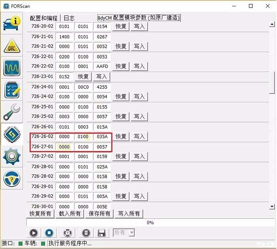Open the tests checklist section
The height and width of the screenshot is (249, 277).
[11, 90]
